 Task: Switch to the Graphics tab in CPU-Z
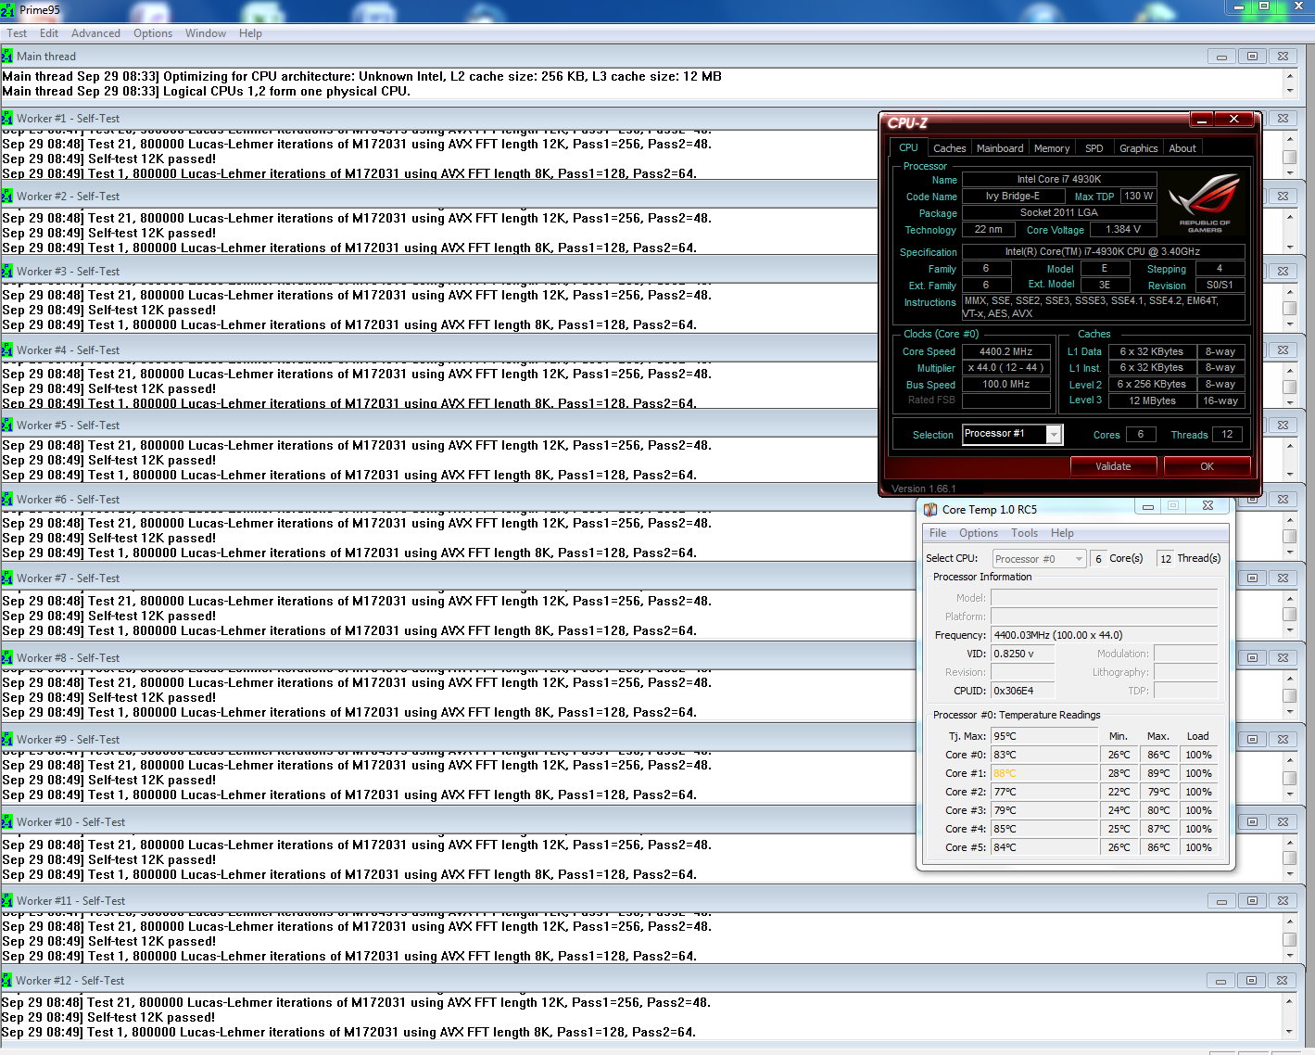(1138, 148)
